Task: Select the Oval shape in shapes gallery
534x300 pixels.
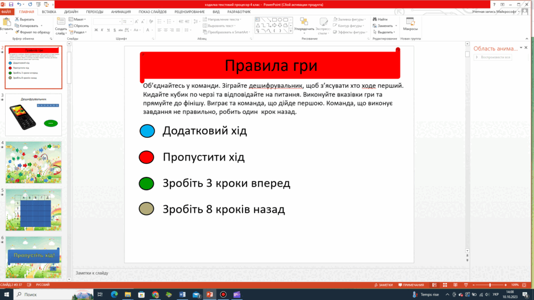Action: pos(279,20)
